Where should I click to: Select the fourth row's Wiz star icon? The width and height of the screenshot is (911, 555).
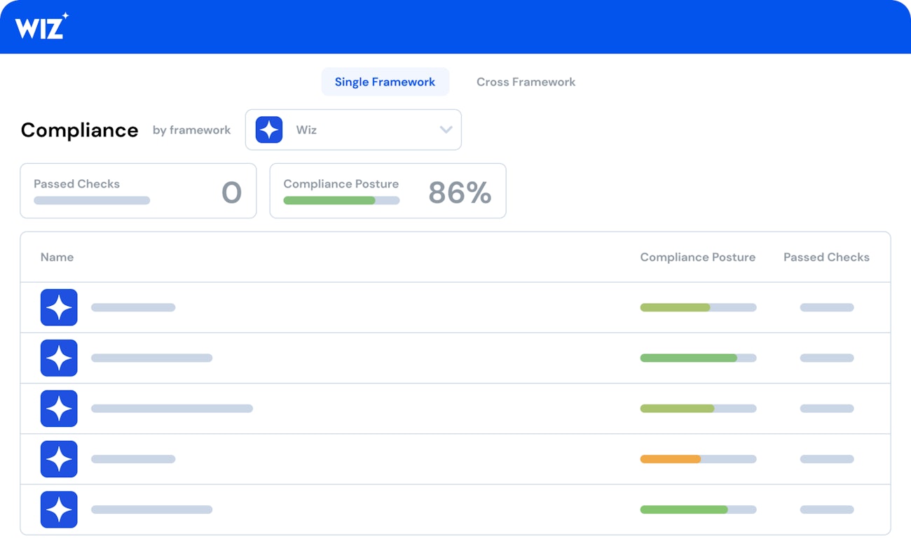coord(59,459)
